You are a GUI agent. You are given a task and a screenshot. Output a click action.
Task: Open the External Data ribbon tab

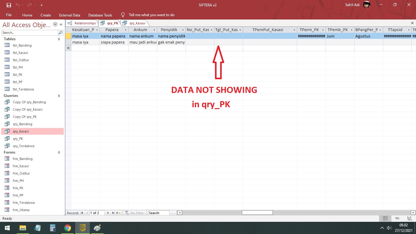[69, 15]
